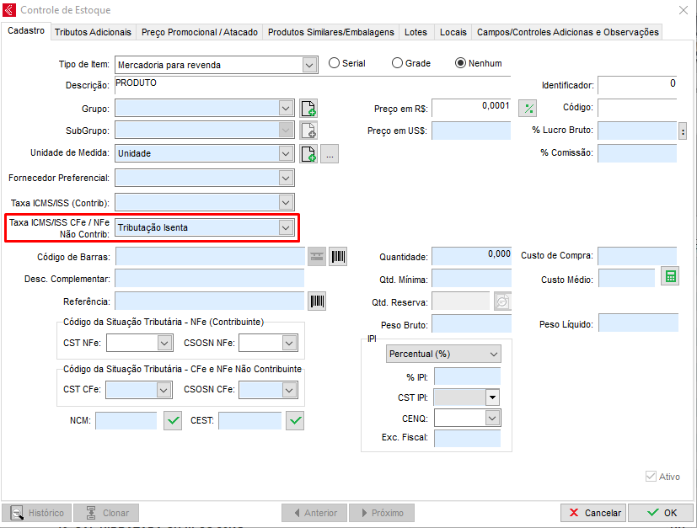This screenshot has height=528, width=697.
Task: Select the Serial radio option
Action: (x=335, y=63)
